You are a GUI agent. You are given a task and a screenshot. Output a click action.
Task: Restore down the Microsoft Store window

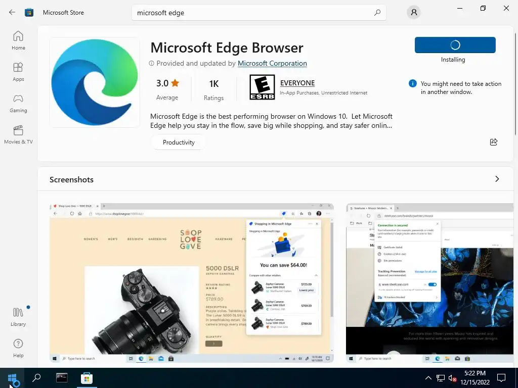[483, 8]
